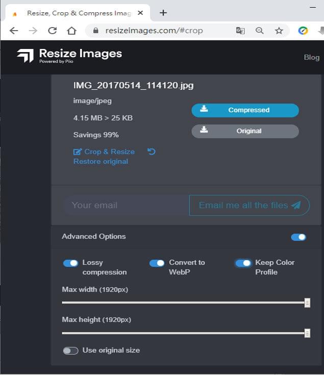
Task: Close the Resize, Crop & Compress tab
Action: tap(140, 13)
